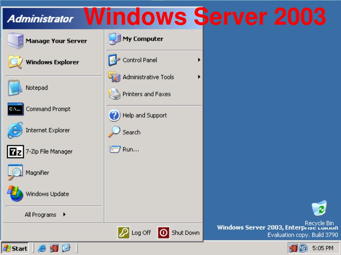The width and height of the screenshot is (341, 255).
Task: Select the Windows Update text label
Action: click(47, 194)
